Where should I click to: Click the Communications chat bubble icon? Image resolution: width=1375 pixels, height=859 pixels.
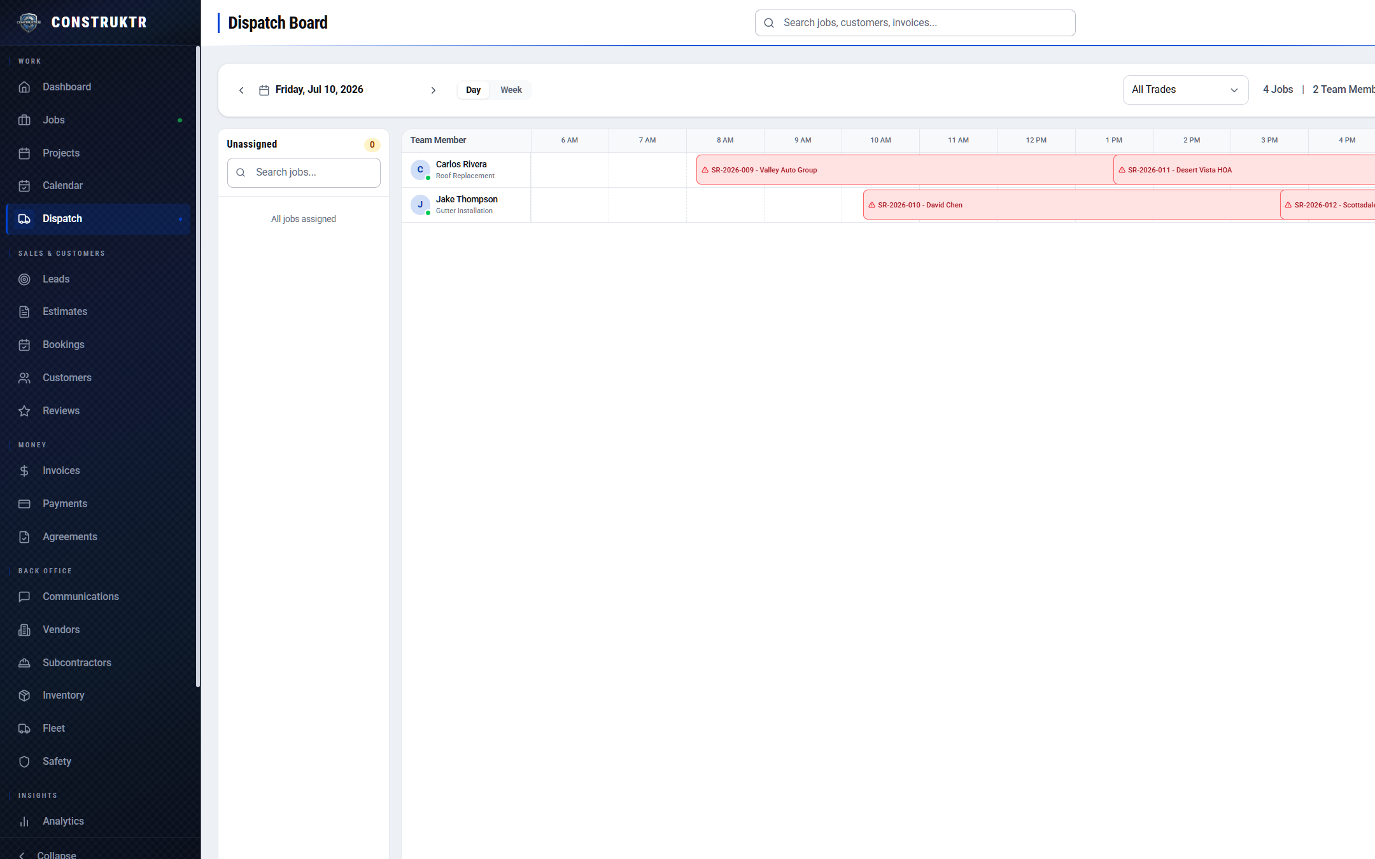click(x=24, y=597)
